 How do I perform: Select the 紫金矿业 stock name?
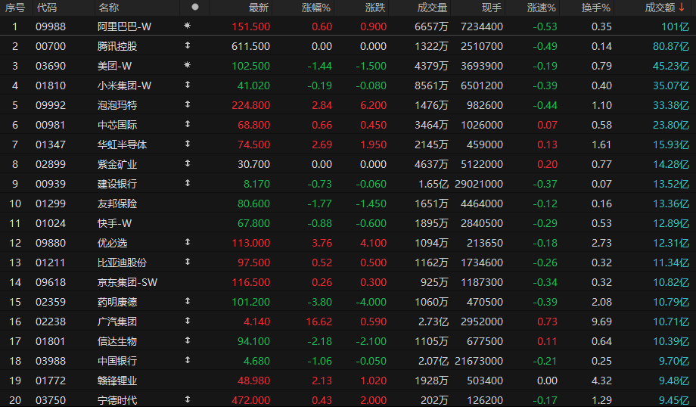tap(117, 164)
